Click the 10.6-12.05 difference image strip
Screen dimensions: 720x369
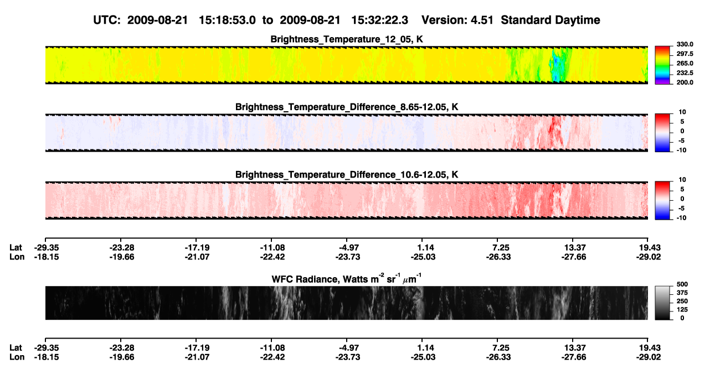346,200
